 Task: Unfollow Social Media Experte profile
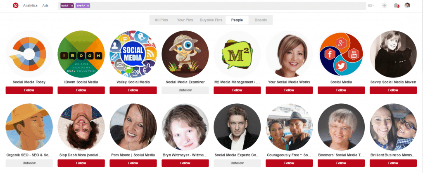[x=237, y=163]
